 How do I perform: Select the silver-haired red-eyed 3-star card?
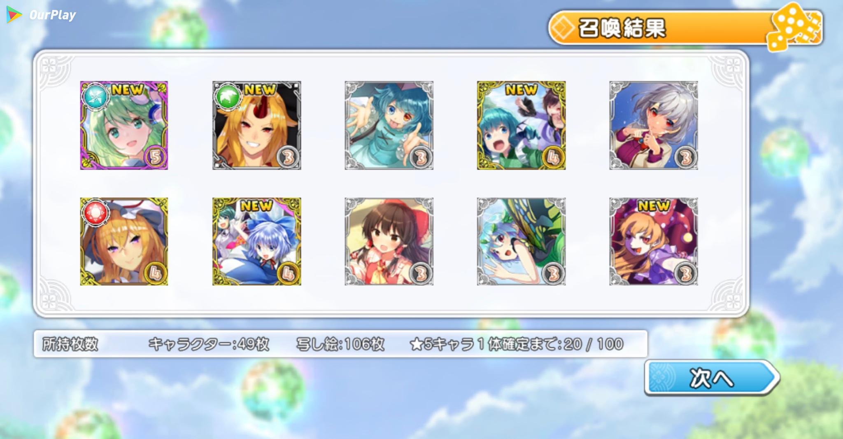654,125
